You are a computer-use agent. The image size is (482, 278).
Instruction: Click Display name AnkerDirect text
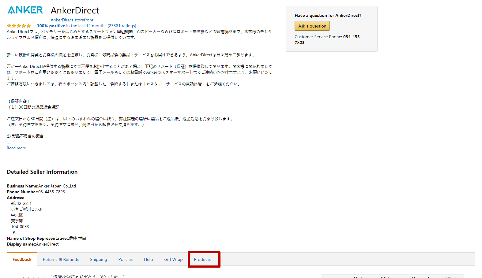coord(33,244)
